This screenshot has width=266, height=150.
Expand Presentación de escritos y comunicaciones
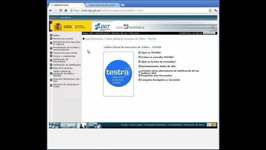(51, 49)
